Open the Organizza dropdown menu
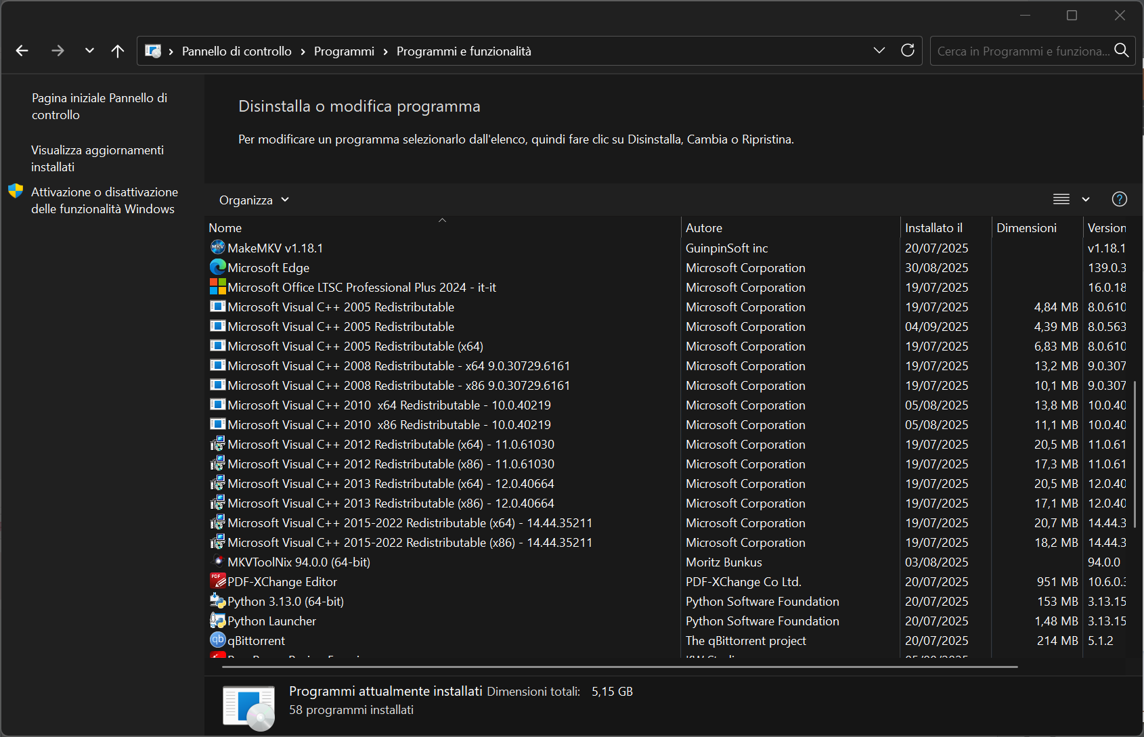The image size is (1144, 737). (254, 200)
